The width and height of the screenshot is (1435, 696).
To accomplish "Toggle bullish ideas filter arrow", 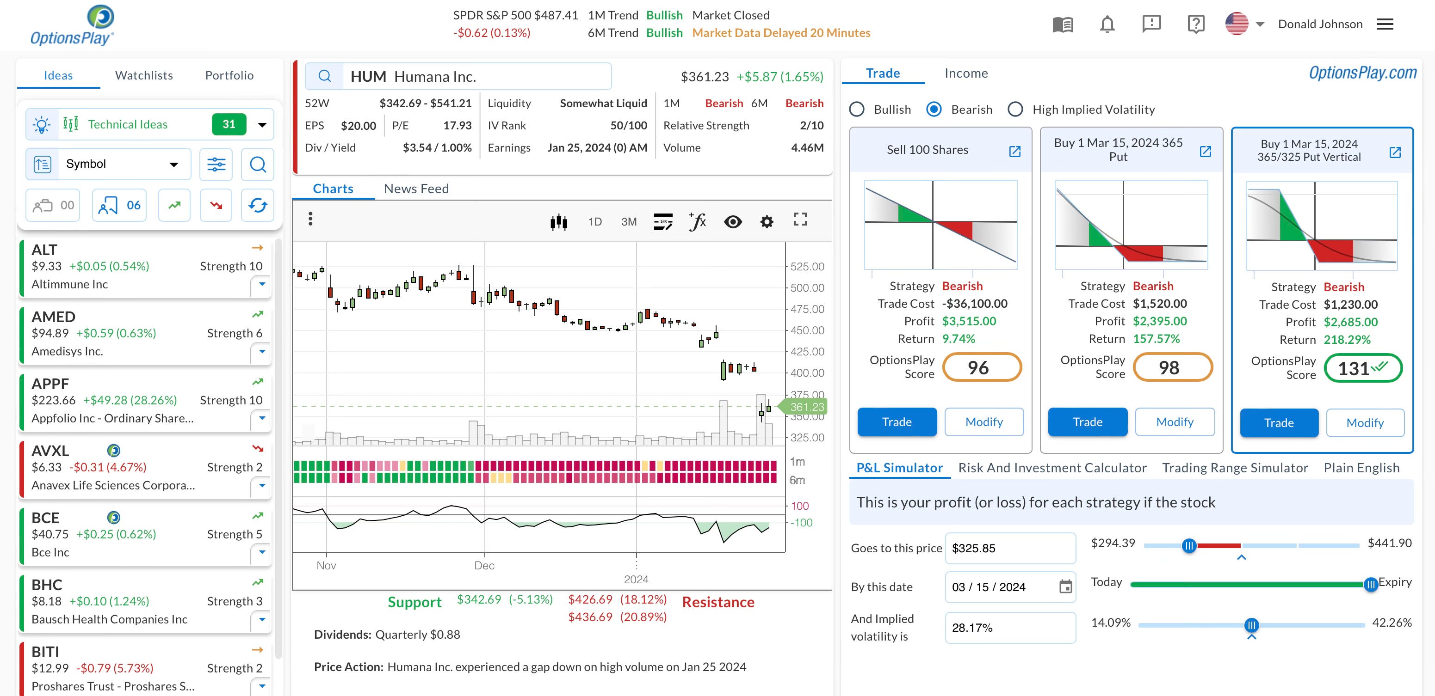I will pyautogui.click(x=174, y=205).
